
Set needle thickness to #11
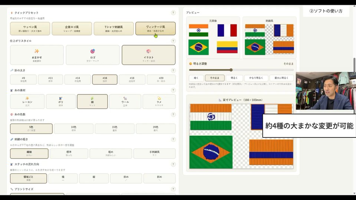50,79
